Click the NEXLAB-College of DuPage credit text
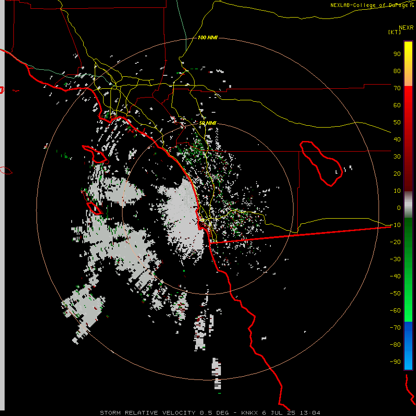416x416 pixels. [x=372, y=5]
